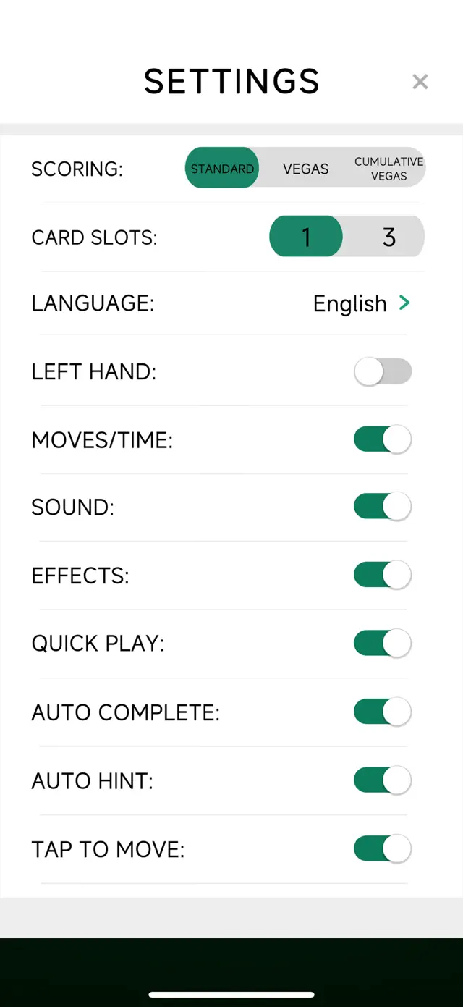Set card slots to 3
The width and height of the screenshot is (463, 1007).
[388, 236]
